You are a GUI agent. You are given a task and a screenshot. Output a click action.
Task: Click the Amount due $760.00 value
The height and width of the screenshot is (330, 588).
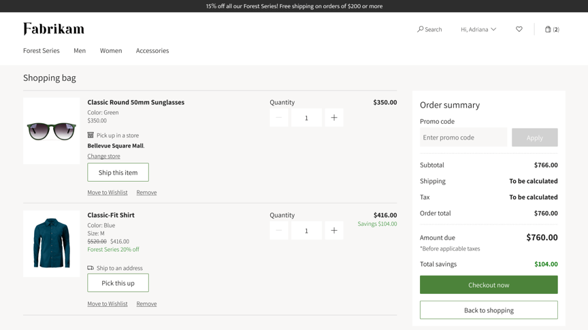[x=542, y=237]
